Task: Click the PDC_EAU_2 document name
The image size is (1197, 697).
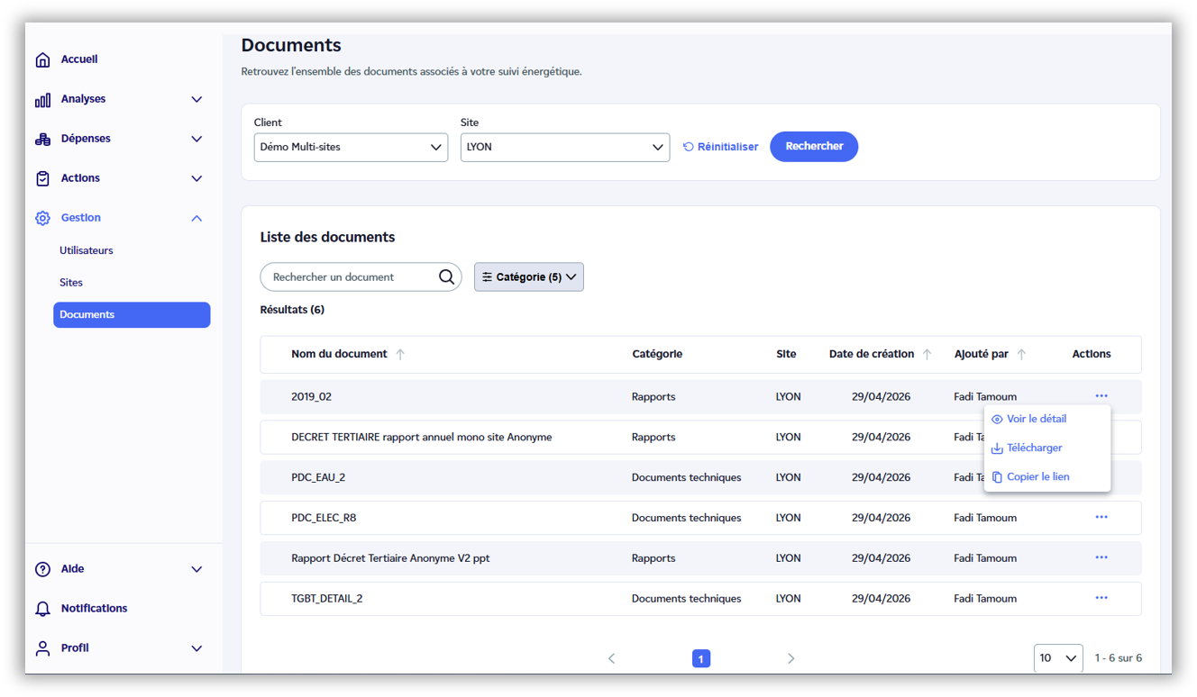Action: (318, 478)
